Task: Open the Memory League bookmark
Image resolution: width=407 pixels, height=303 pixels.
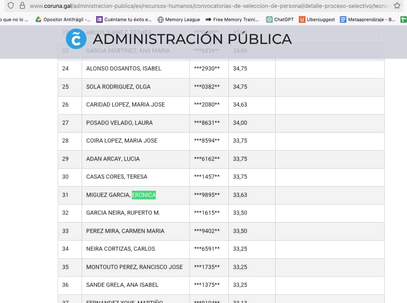Action: click(179, 19)
